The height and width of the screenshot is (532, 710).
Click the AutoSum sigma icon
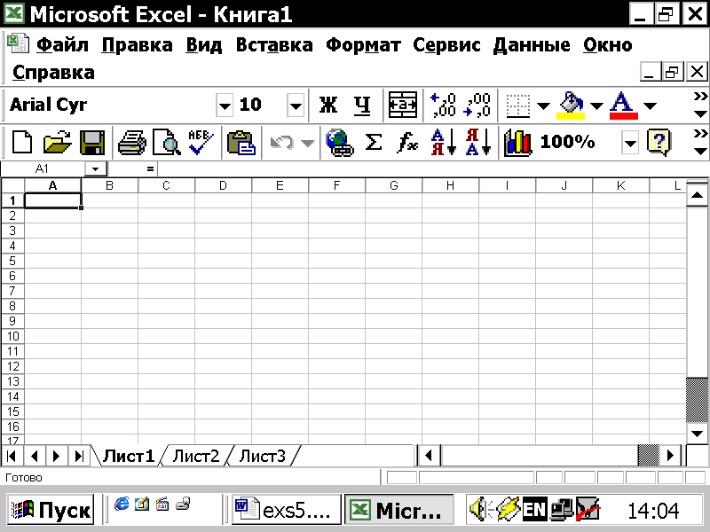(374, 142)
